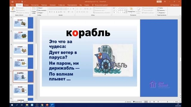Open the Design (Конструктор) tab
Image resolution: width=191 pixels, height=107 pixels.
35,5
